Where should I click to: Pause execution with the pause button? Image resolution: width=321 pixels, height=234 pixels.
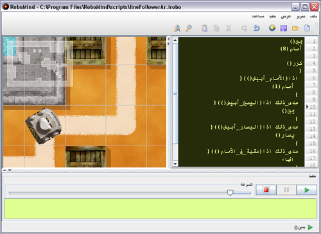tap(286, 190)
